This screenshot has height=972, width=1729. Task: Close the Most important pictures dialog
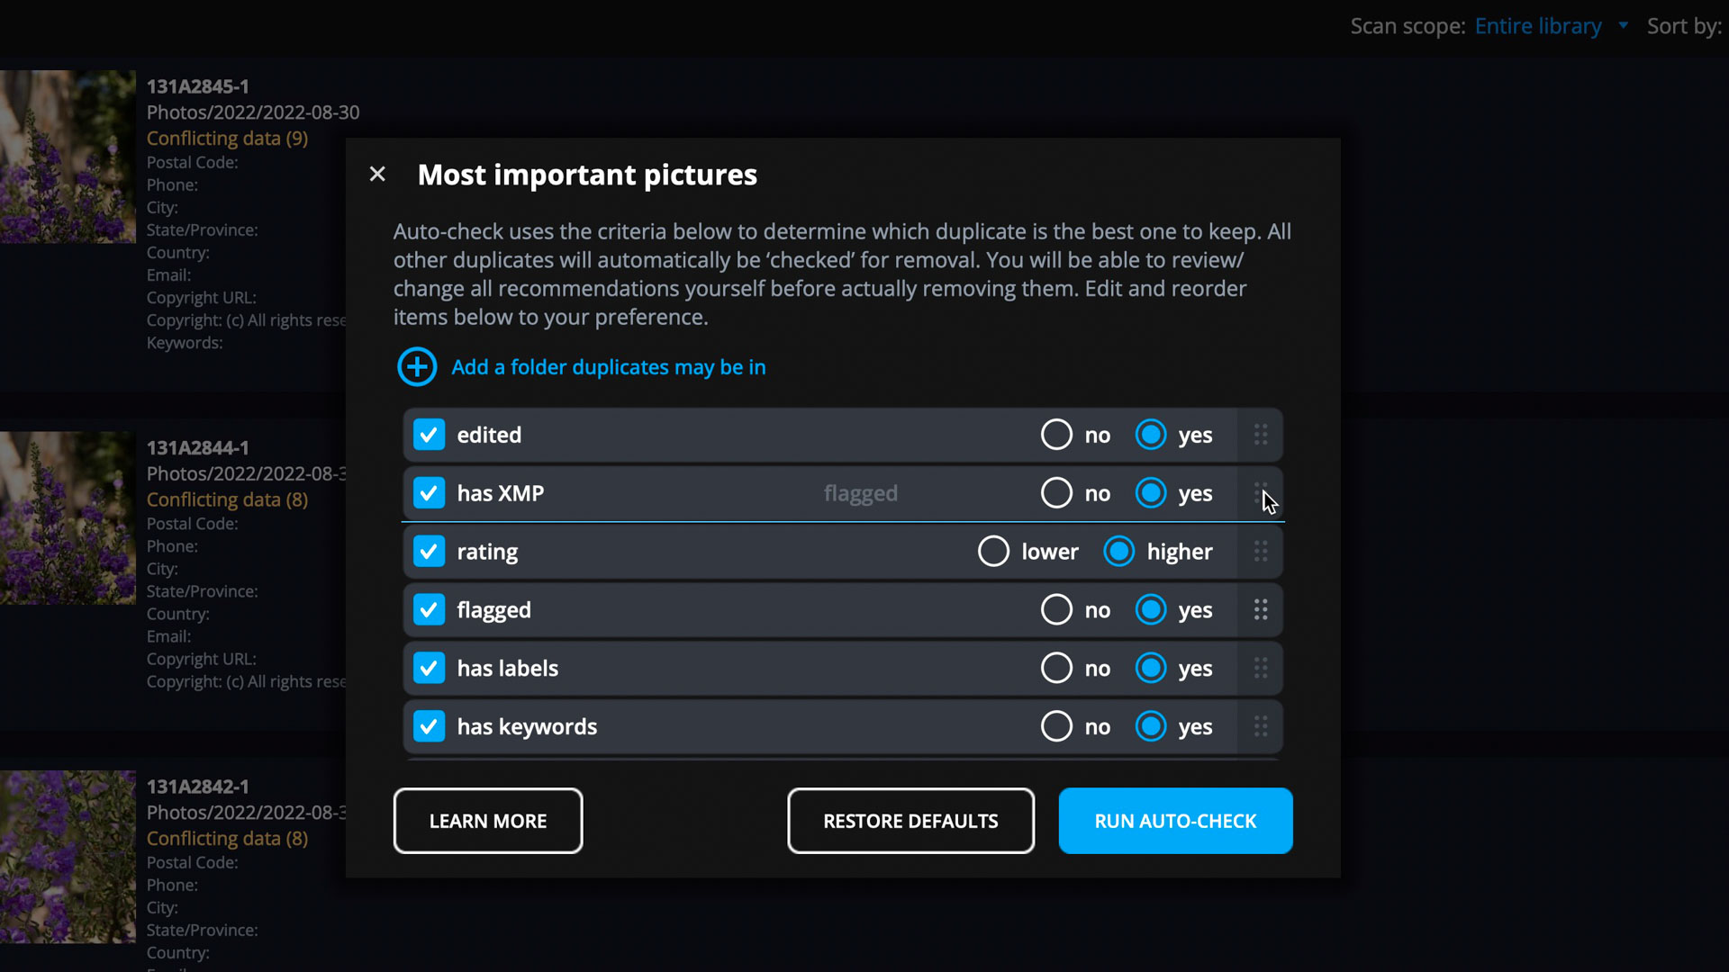pos(377,174)
